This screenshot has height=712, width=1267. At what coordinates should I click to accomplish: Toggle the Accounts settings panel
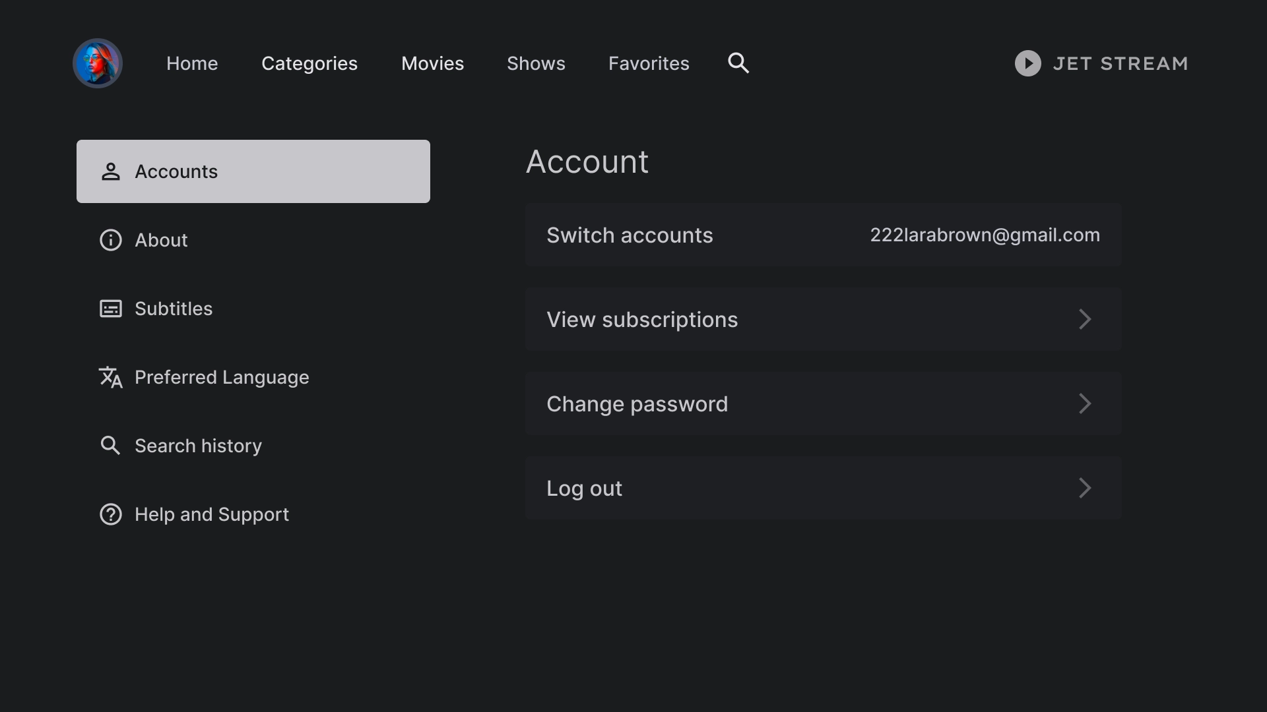click(253, 171)
